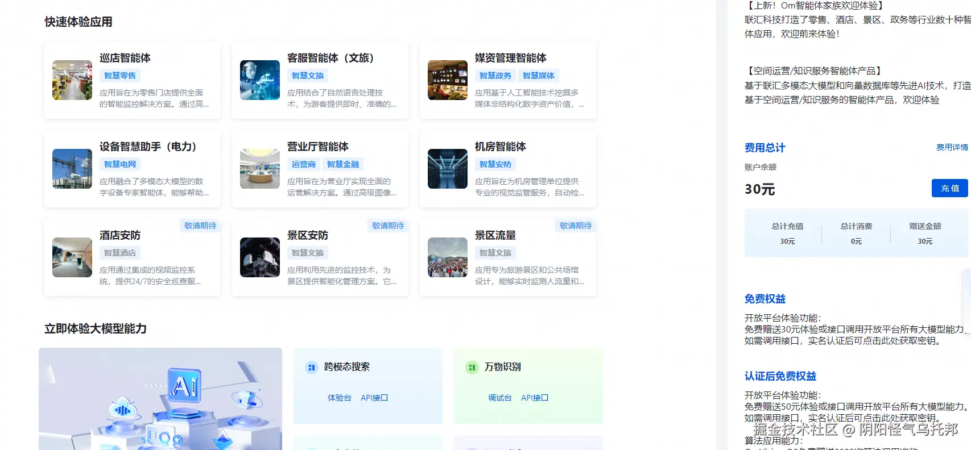Click the 免费权益 heading
This screenshot has width=971, height=450.
(765, 299)
